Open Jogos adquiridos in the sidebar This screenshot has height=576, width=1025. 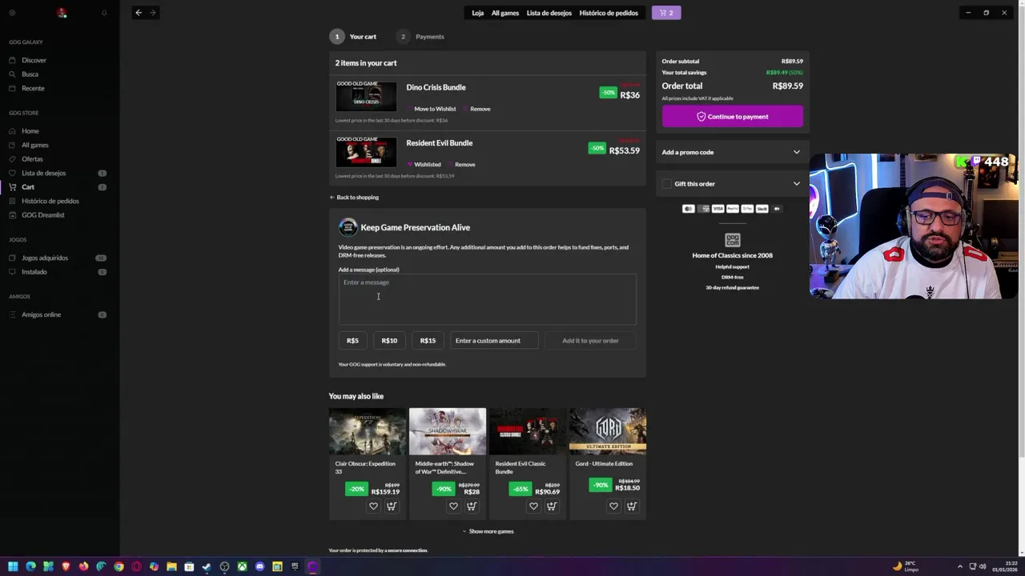coord(45,258)
